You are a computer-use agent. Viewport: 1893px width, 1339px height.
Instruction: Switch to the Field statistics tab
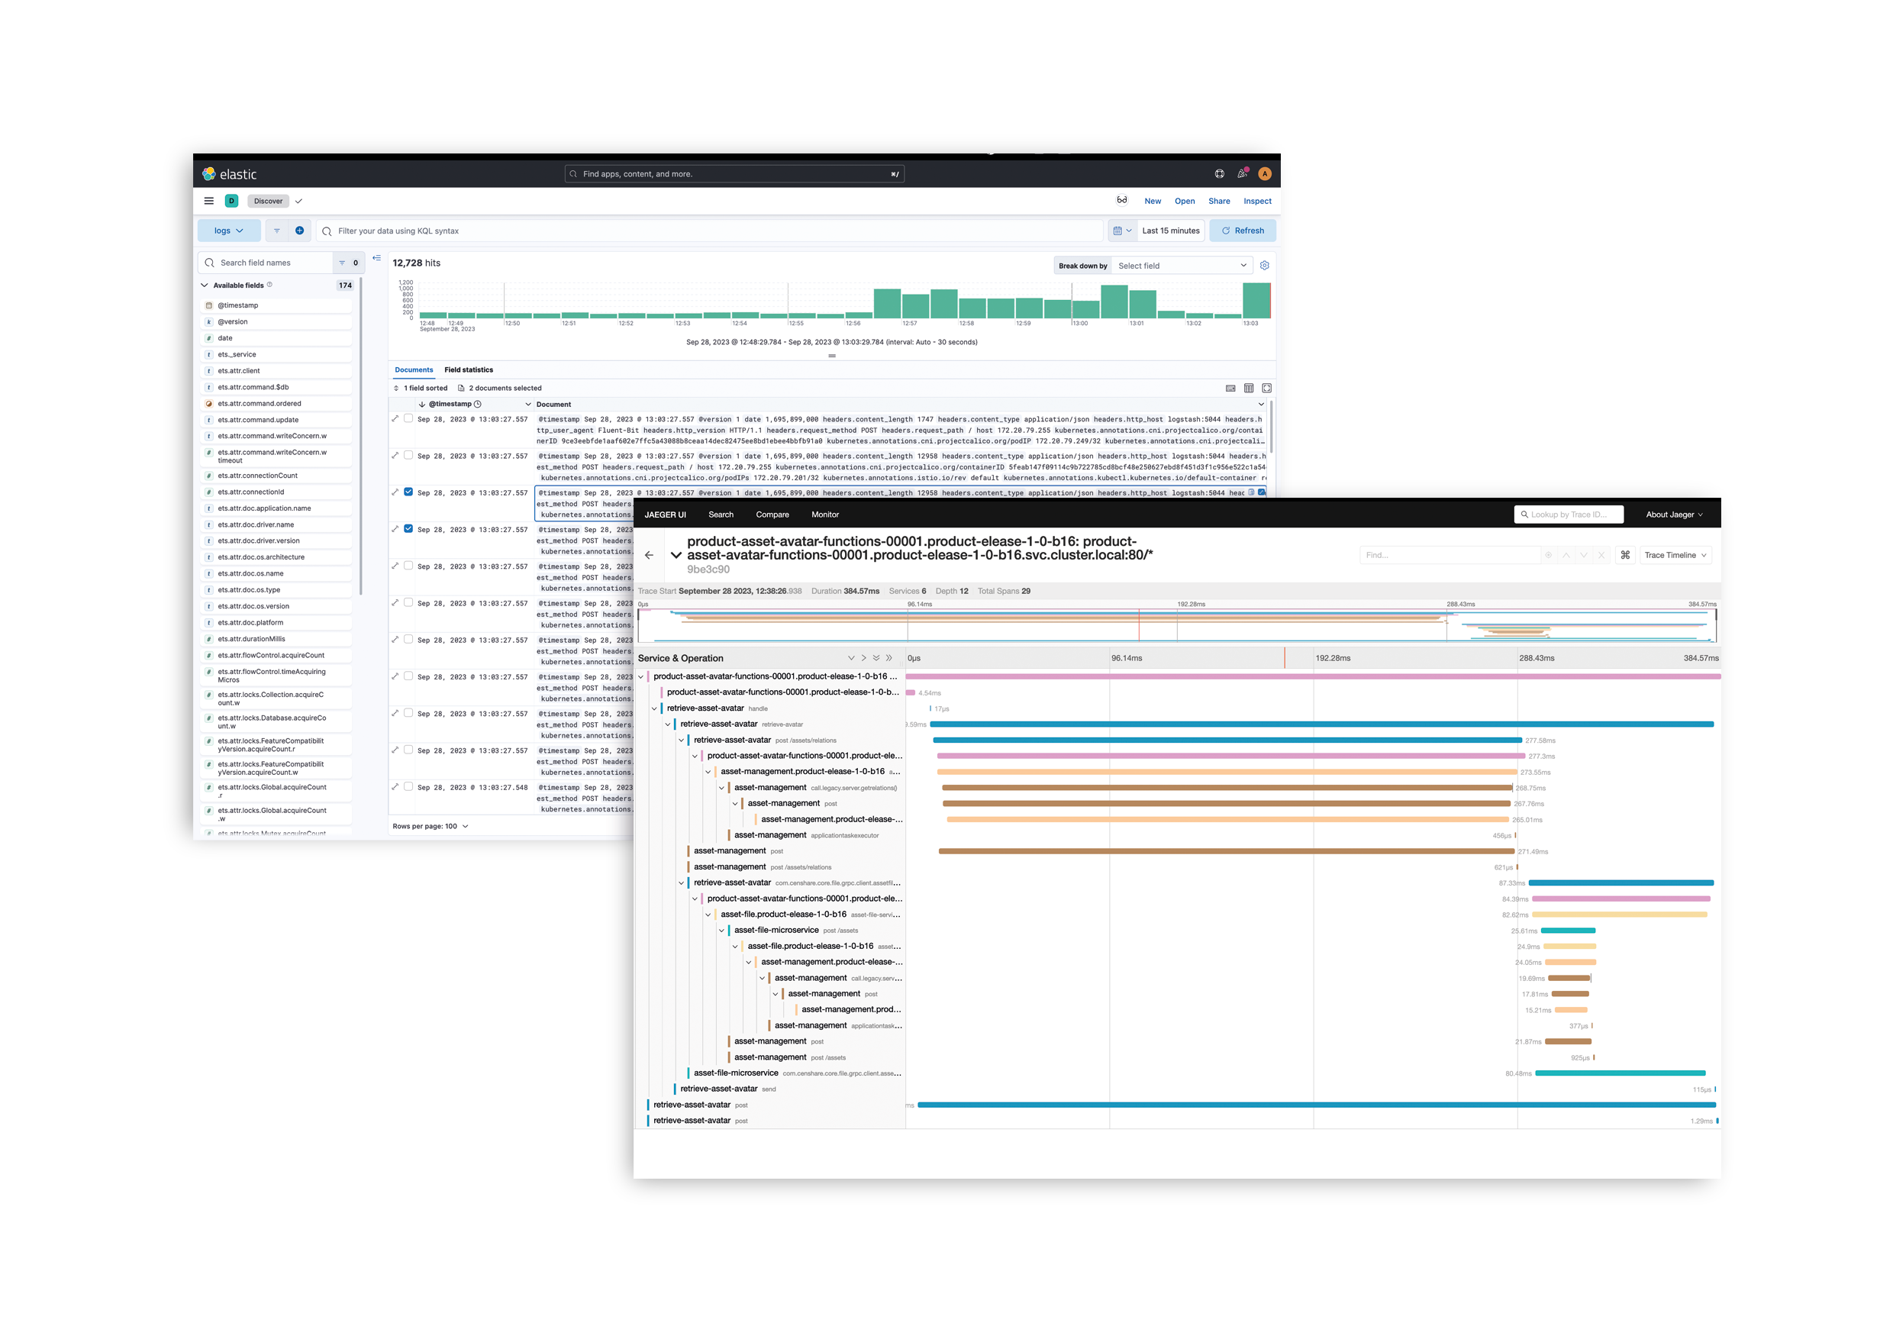(x=469, y=369)
